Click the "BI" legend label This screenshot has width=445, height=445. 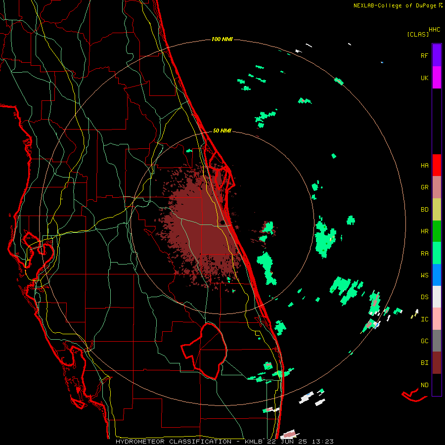coord(425,363)
